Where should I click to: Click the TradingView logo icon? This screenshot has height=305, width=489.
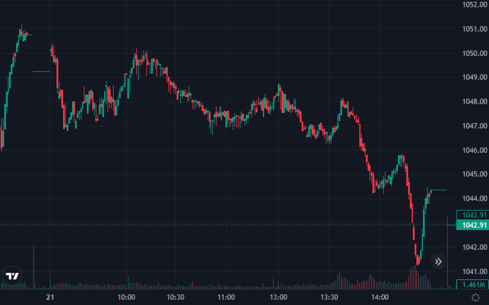tap(13, 276)
